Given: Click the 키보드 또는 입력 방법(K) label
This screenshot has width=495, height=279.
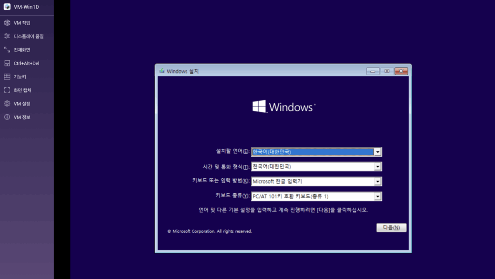Looking at the screenshot, I should (221, 181).
